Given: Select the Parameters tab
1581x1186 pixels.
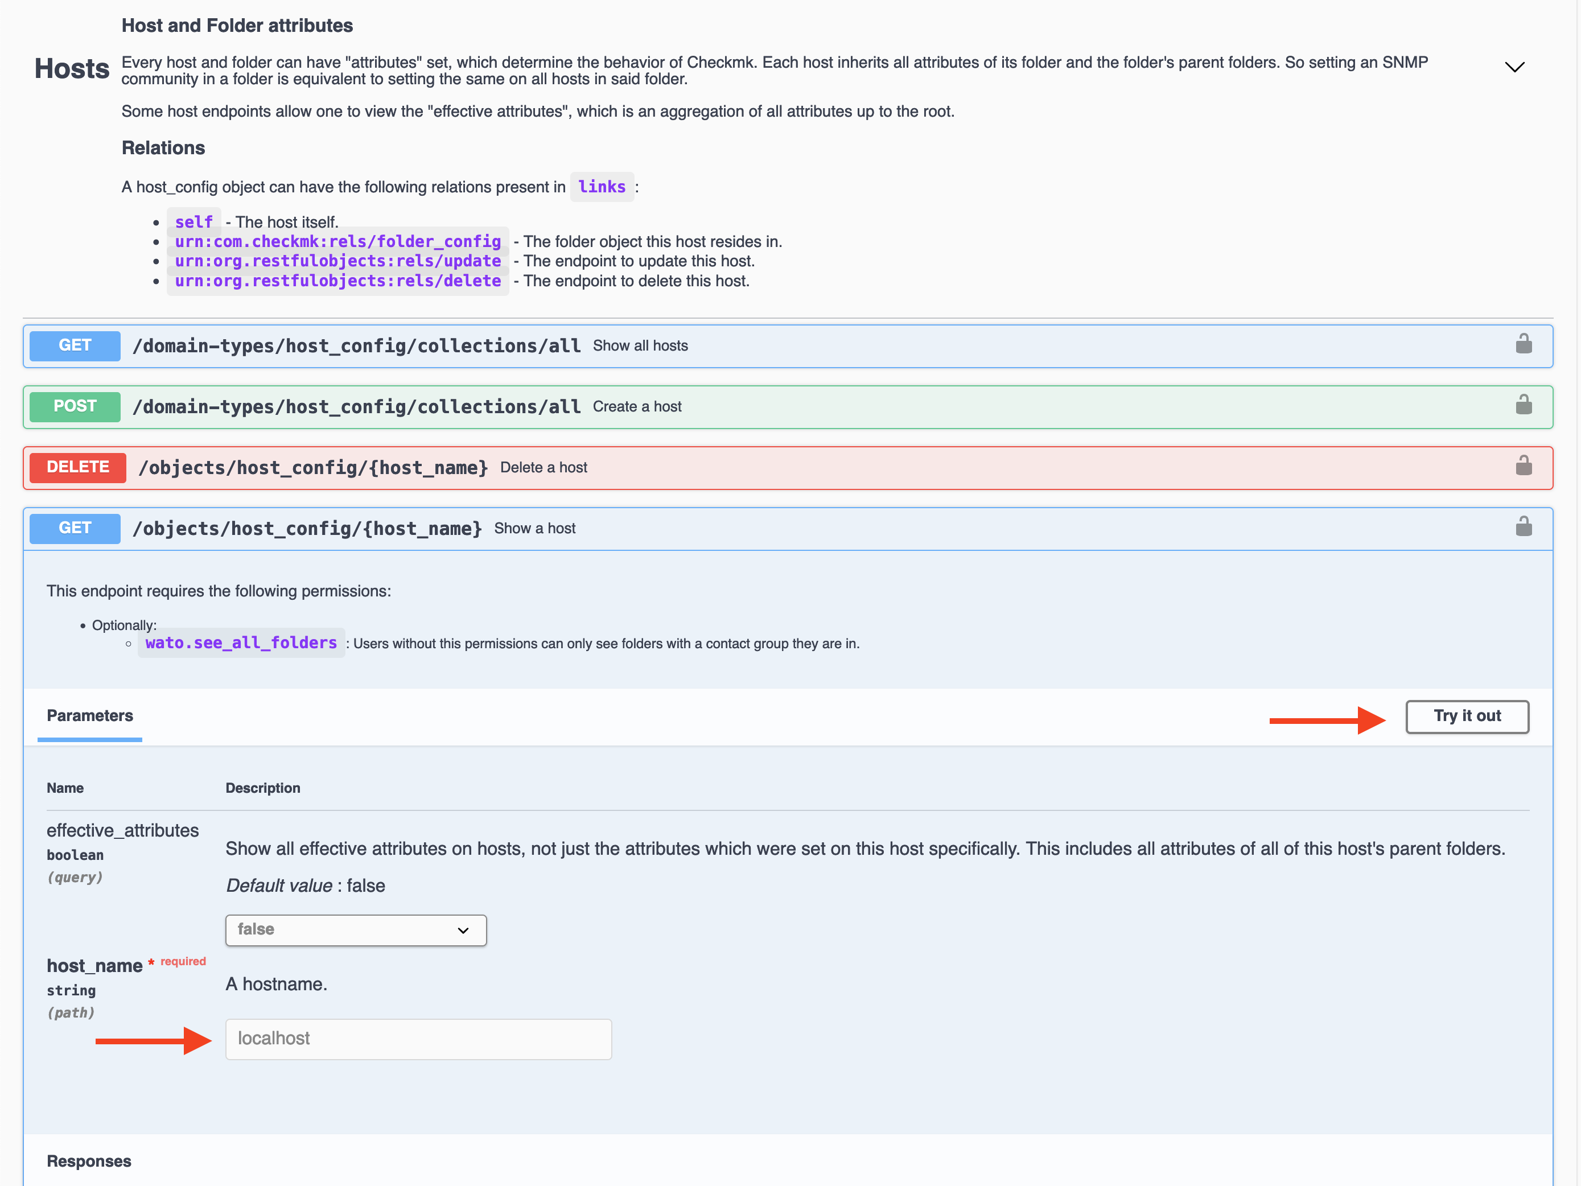Looking at the screenshot, I should click(x=89, y=715).
